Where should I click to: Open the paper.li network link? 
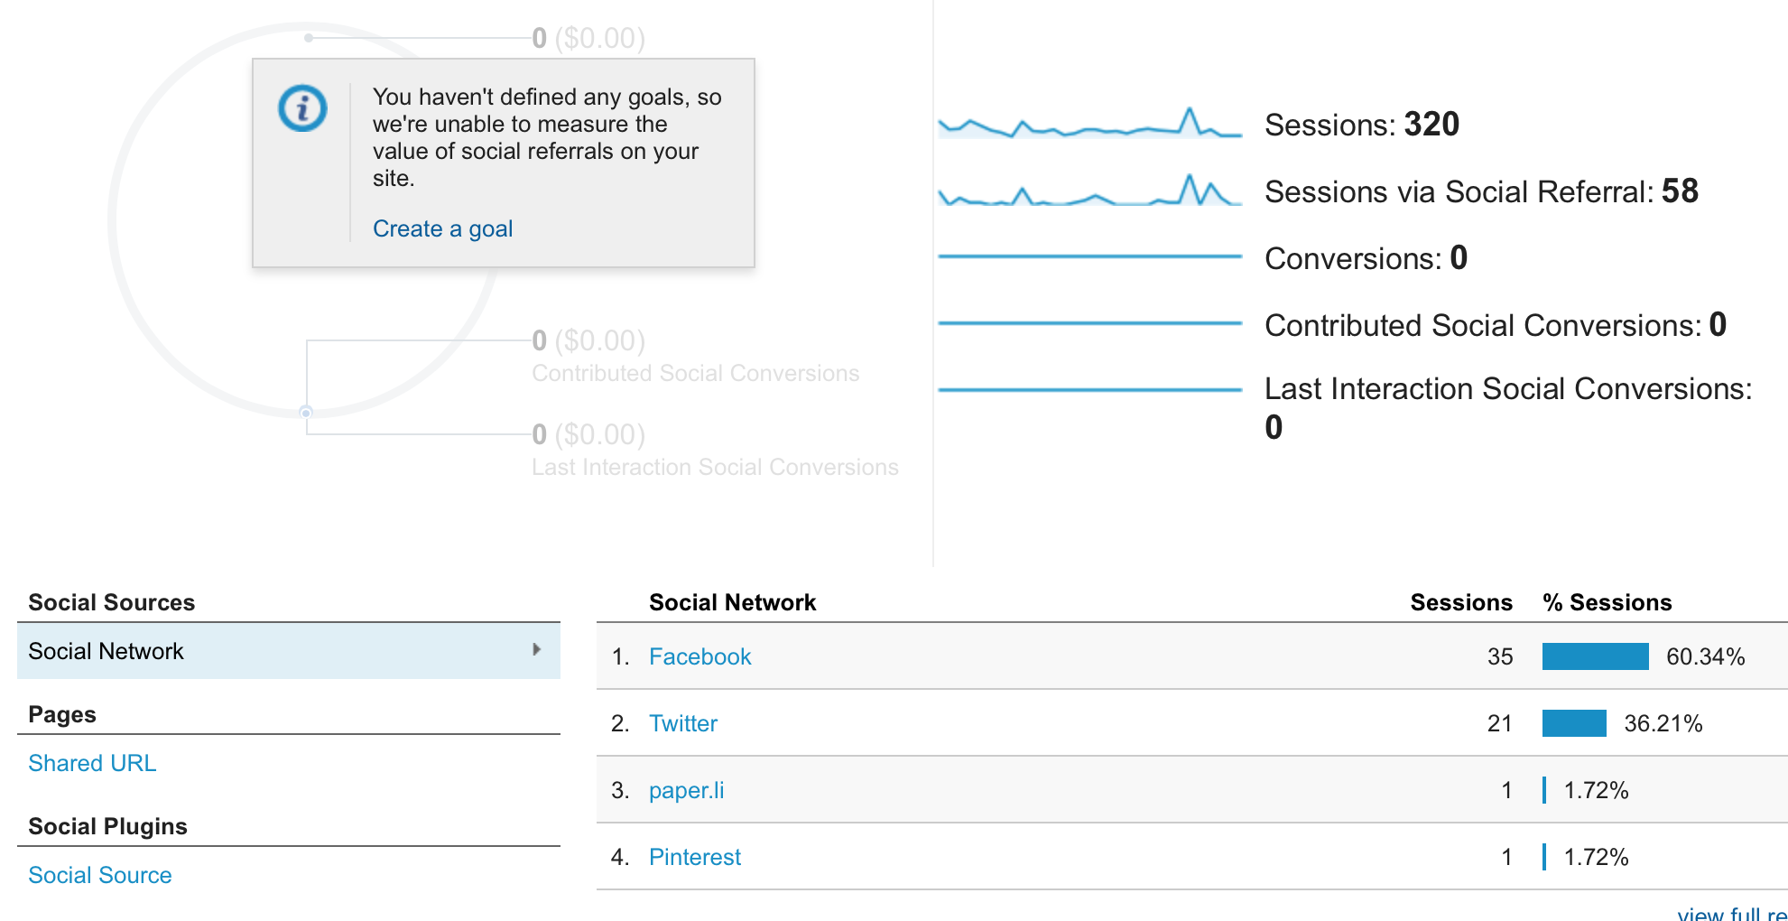686,790
